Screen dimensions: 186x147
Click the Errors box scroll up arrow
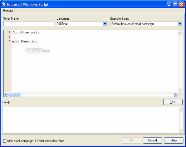click(x=181, y=109)
